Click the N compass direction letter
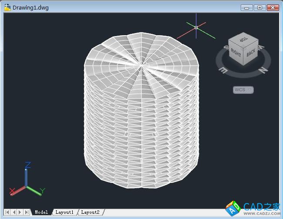This screenshot has height=219, width=283. (263, 69)
